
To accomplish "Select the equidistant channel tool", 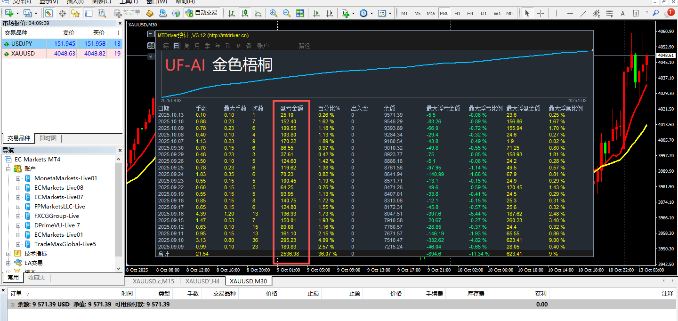I will pos(597,13).
